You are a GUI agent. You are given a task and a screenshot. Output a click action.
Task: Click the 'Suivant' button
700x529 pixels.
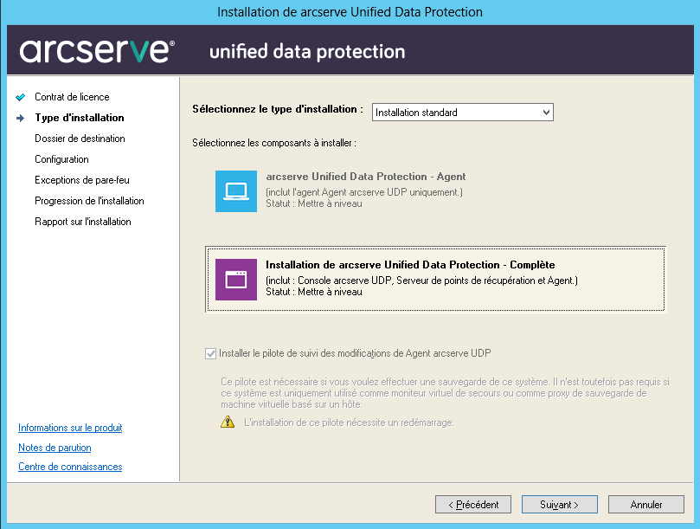pyautogui.click(x=559, y=504)
